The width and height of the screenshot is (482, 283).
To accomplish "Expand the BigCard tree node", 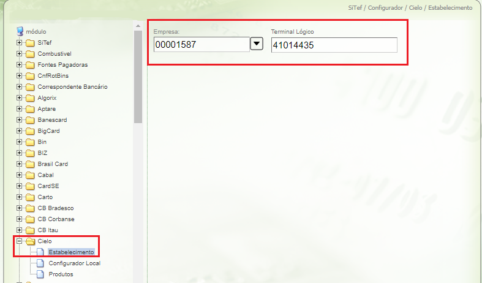I will 20,131.
